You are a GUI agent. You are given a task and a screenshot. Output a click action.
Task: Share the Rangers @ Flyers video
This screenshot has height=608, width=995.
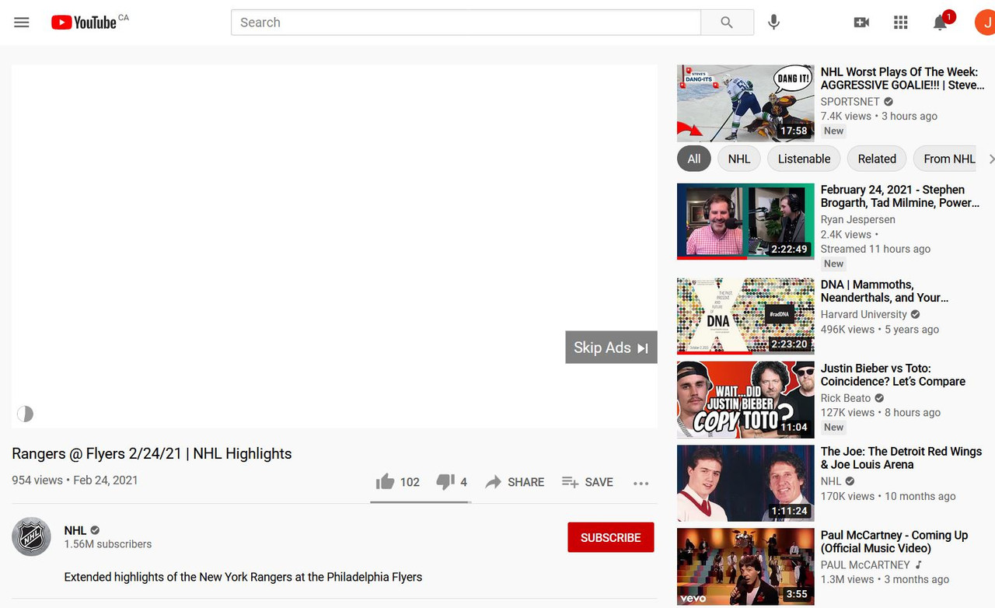[x=515, y=482]
